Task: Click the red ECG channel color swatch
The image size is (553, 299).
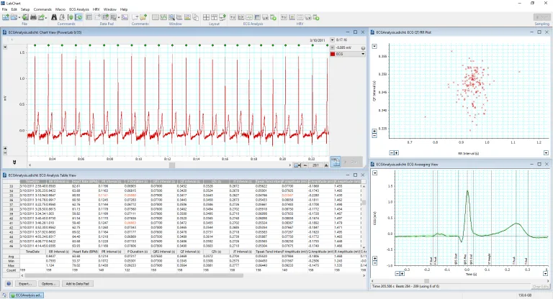Action: click(x=332, y=53)
